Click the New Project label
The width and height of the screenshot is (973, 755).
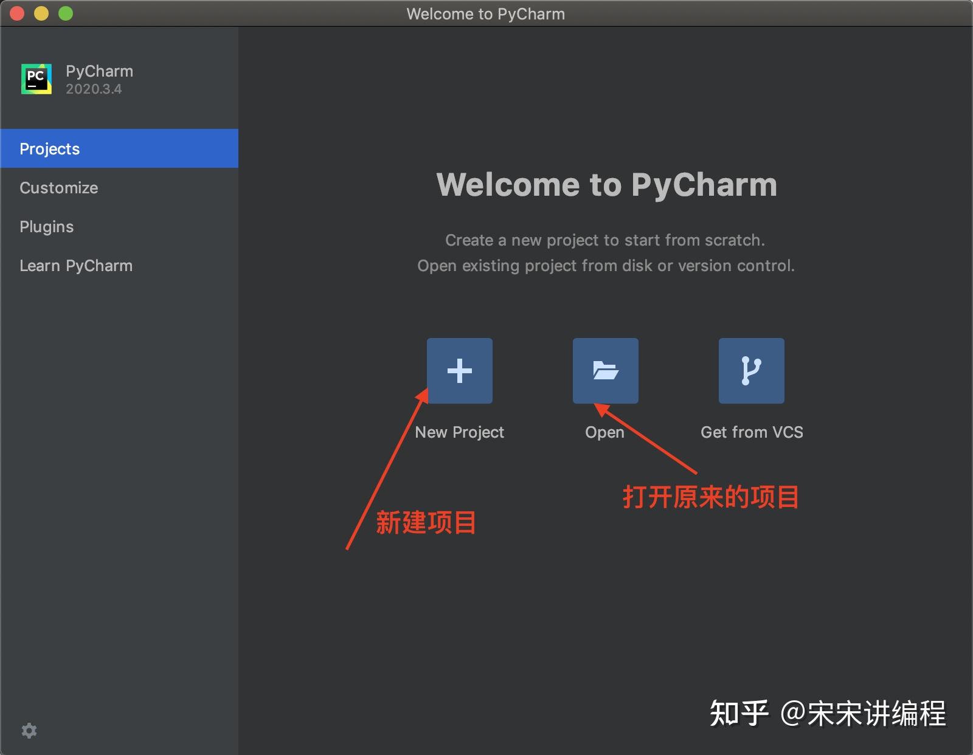click(460, 432)
